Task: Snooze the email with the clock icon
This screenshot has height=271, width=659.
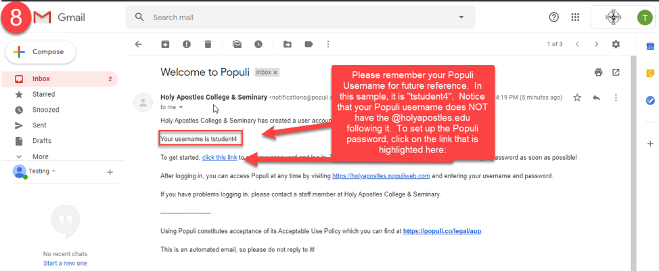Action: point(258,44)
